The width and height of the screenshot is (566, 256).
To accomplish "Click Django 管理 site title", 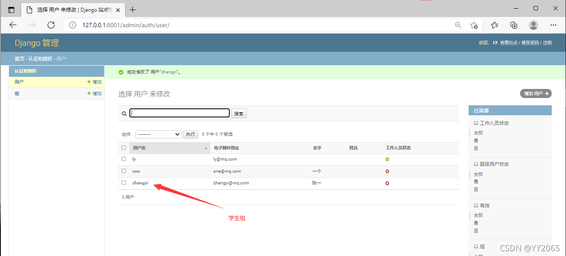I will (37, 43).
